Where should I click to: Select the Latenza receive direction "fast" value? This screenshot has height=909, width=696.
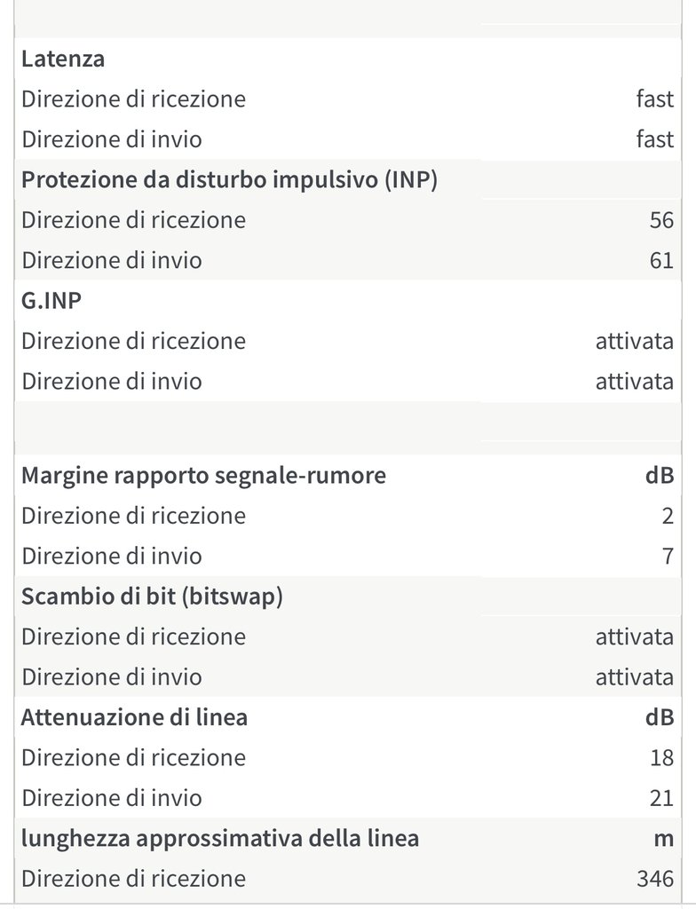(654, 99)
